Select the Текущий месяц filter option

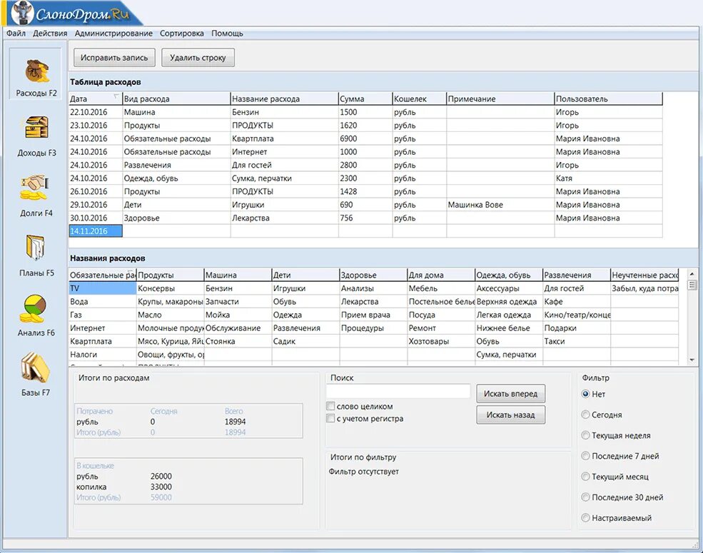(x=585, y=477)
